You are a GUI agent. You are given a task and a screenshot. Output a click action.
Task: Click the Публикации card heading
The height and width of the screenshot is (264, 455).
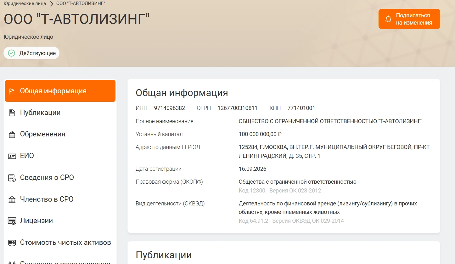164,255
